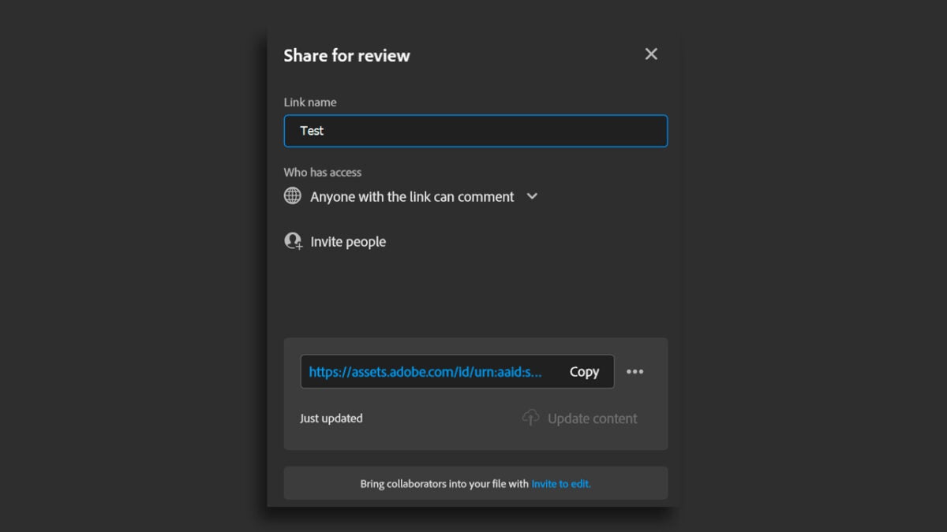947x532 pixels.
Task: Click the 'Share for review' dialog title
Action: pyautogui.click(x=346, y=56)
